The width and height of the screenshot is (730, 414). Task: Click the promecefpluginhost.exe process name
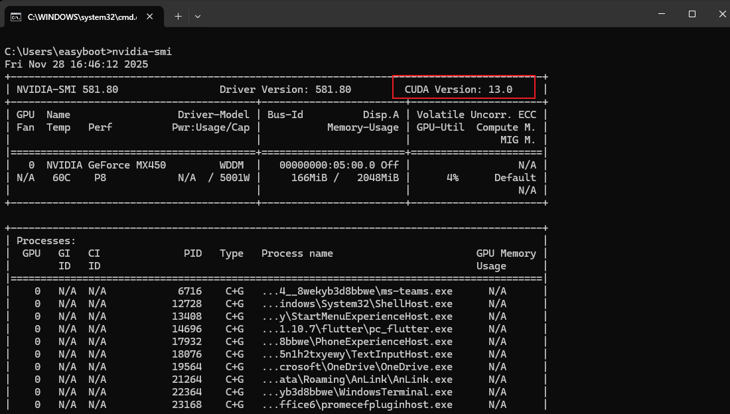pyautogui.click(x=356, y=404)
